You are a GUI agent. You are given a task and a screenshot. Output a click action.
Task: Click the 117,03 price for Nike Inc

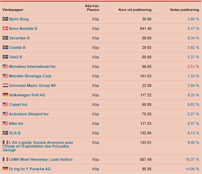point(146,123)
